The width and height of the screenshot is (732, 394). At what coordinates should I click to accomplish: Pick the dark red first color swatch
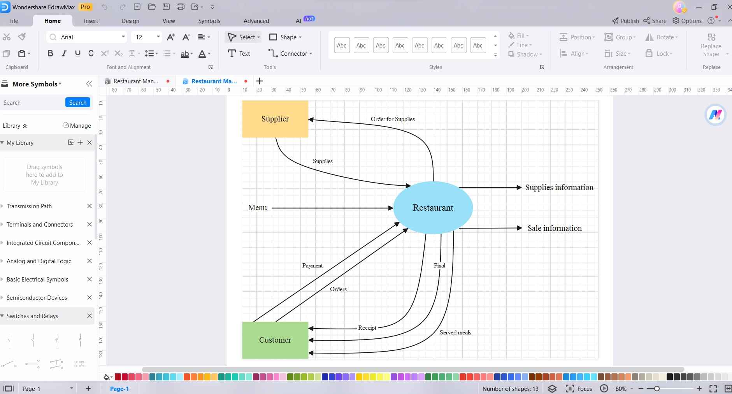[x=118, y=377]
